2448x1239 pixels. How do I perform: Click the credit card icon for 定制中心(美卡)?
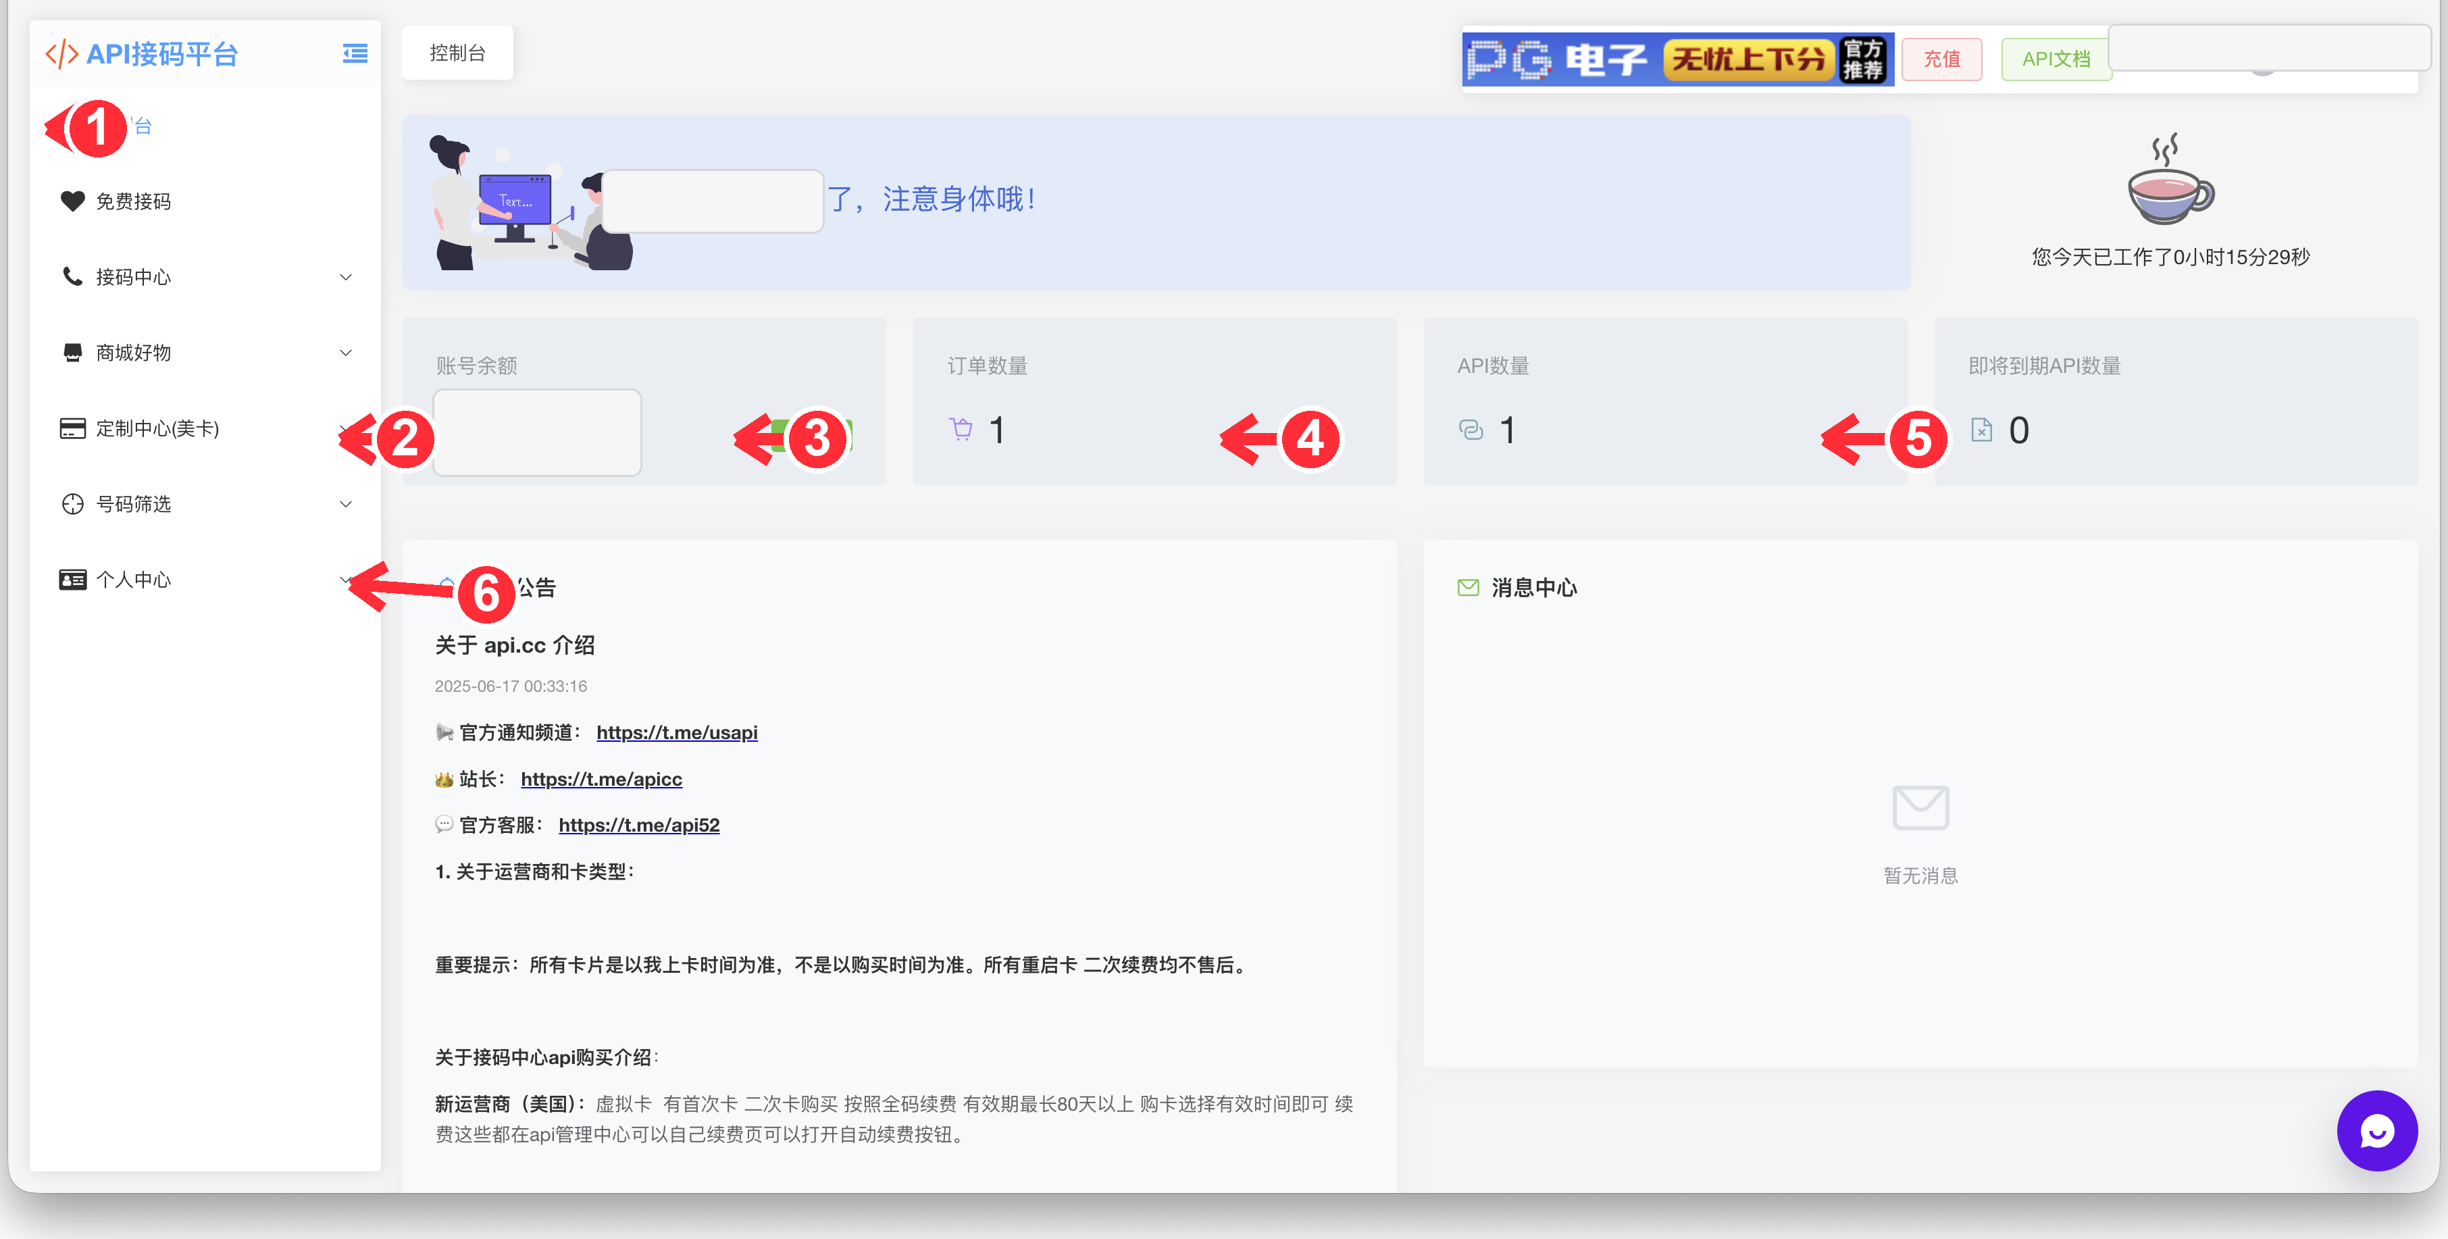72,428
